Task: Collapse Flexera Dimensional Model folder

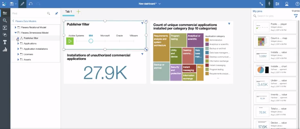Action: [16, 33]
